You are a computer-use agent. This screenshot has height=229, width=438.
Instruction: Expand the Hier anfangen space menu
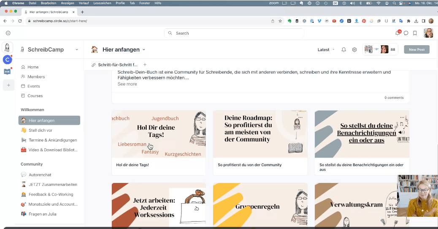(143, 49)
